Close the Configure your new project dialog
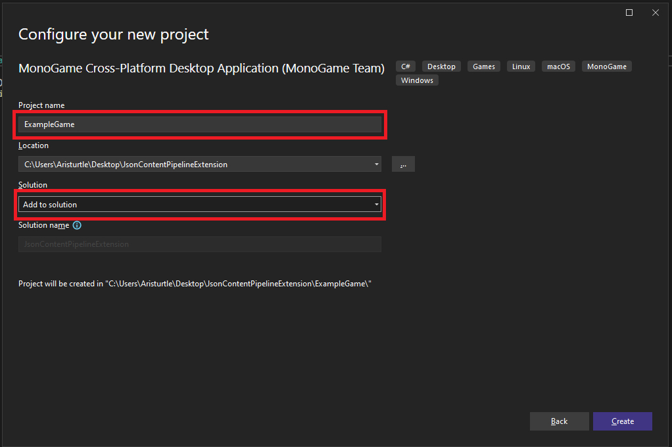This screenshot has width=672, height=447. point(656,13)
